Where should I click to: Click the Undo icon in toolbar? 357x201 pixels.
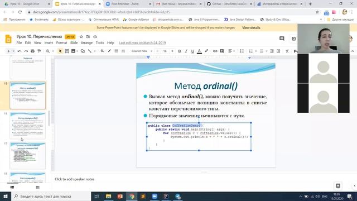pos(20,51)
